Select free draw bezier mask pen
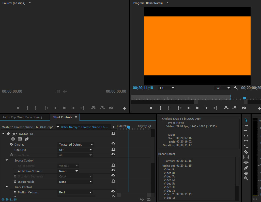The width and height of the screenshot is (261, 202). point(27,139)
